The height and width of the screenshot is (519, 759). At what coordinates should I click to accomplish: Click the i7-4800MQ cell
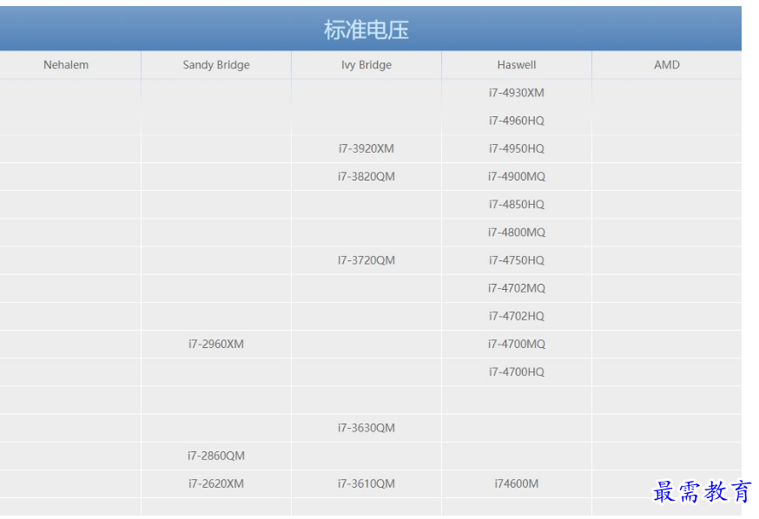point(517,233)
